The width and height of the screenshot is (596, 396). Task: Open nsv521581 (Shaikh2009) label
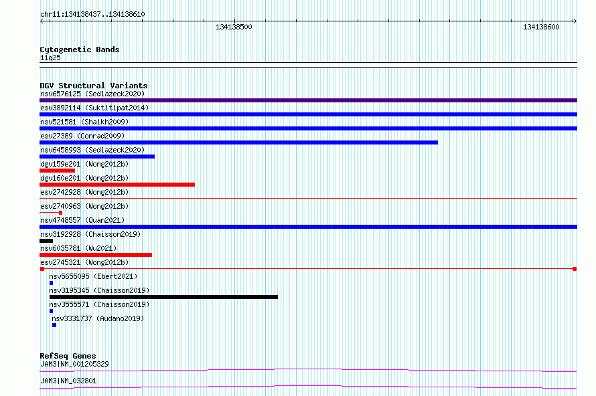point(84,122)
